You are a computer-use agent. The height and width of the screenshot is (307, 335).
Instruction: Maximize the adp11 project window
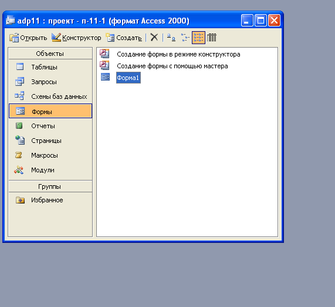pos(260,21)
